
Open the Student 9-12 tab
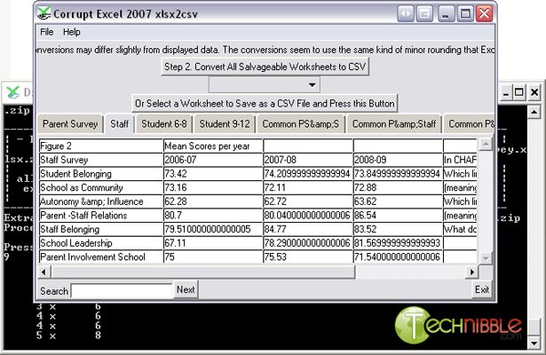225,124
